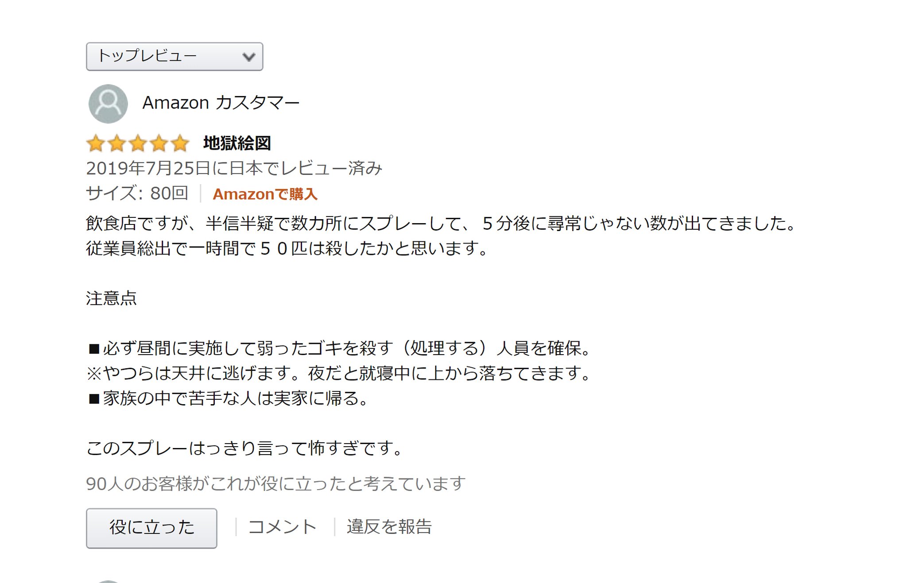907x583 pixels.
Task: Click the third gold rating star
Action: click(x=138, y=143)
